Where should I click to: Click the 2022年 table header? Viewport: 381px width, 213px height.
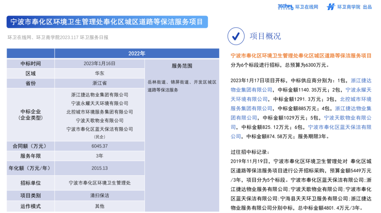click(x=137, y=53)
